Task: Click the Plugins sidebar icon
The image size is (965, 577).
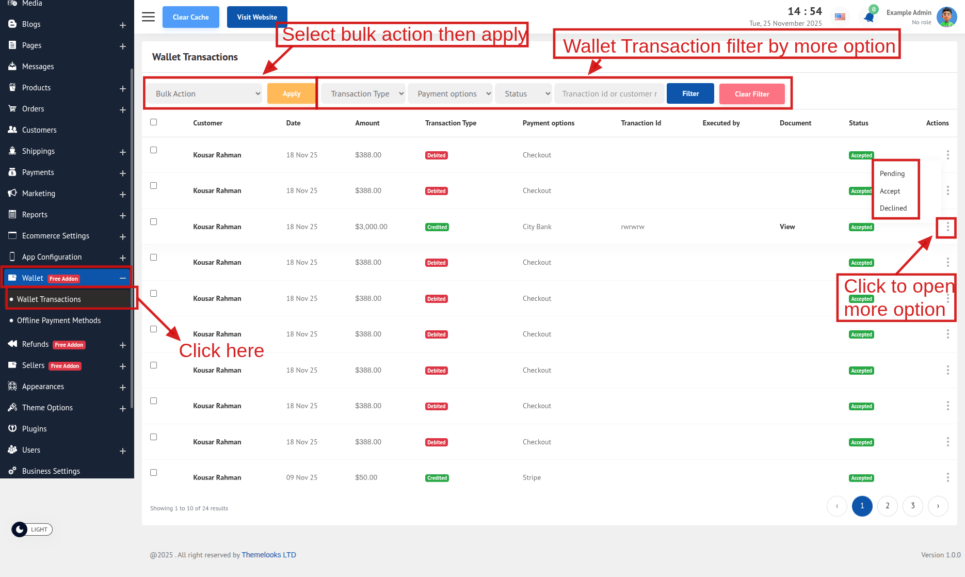Action: [x=12, y=428]
